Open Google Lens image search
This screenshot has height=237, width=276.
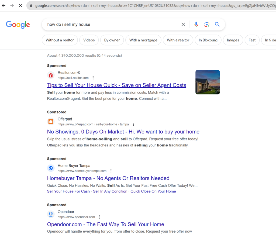[x=207, y=25]
